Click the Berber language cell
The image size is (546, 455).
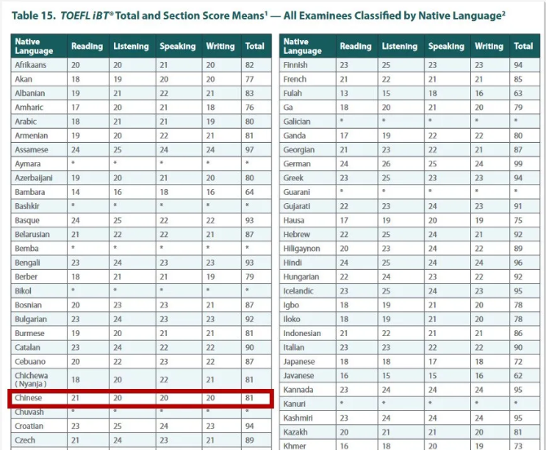coord(39,277)
